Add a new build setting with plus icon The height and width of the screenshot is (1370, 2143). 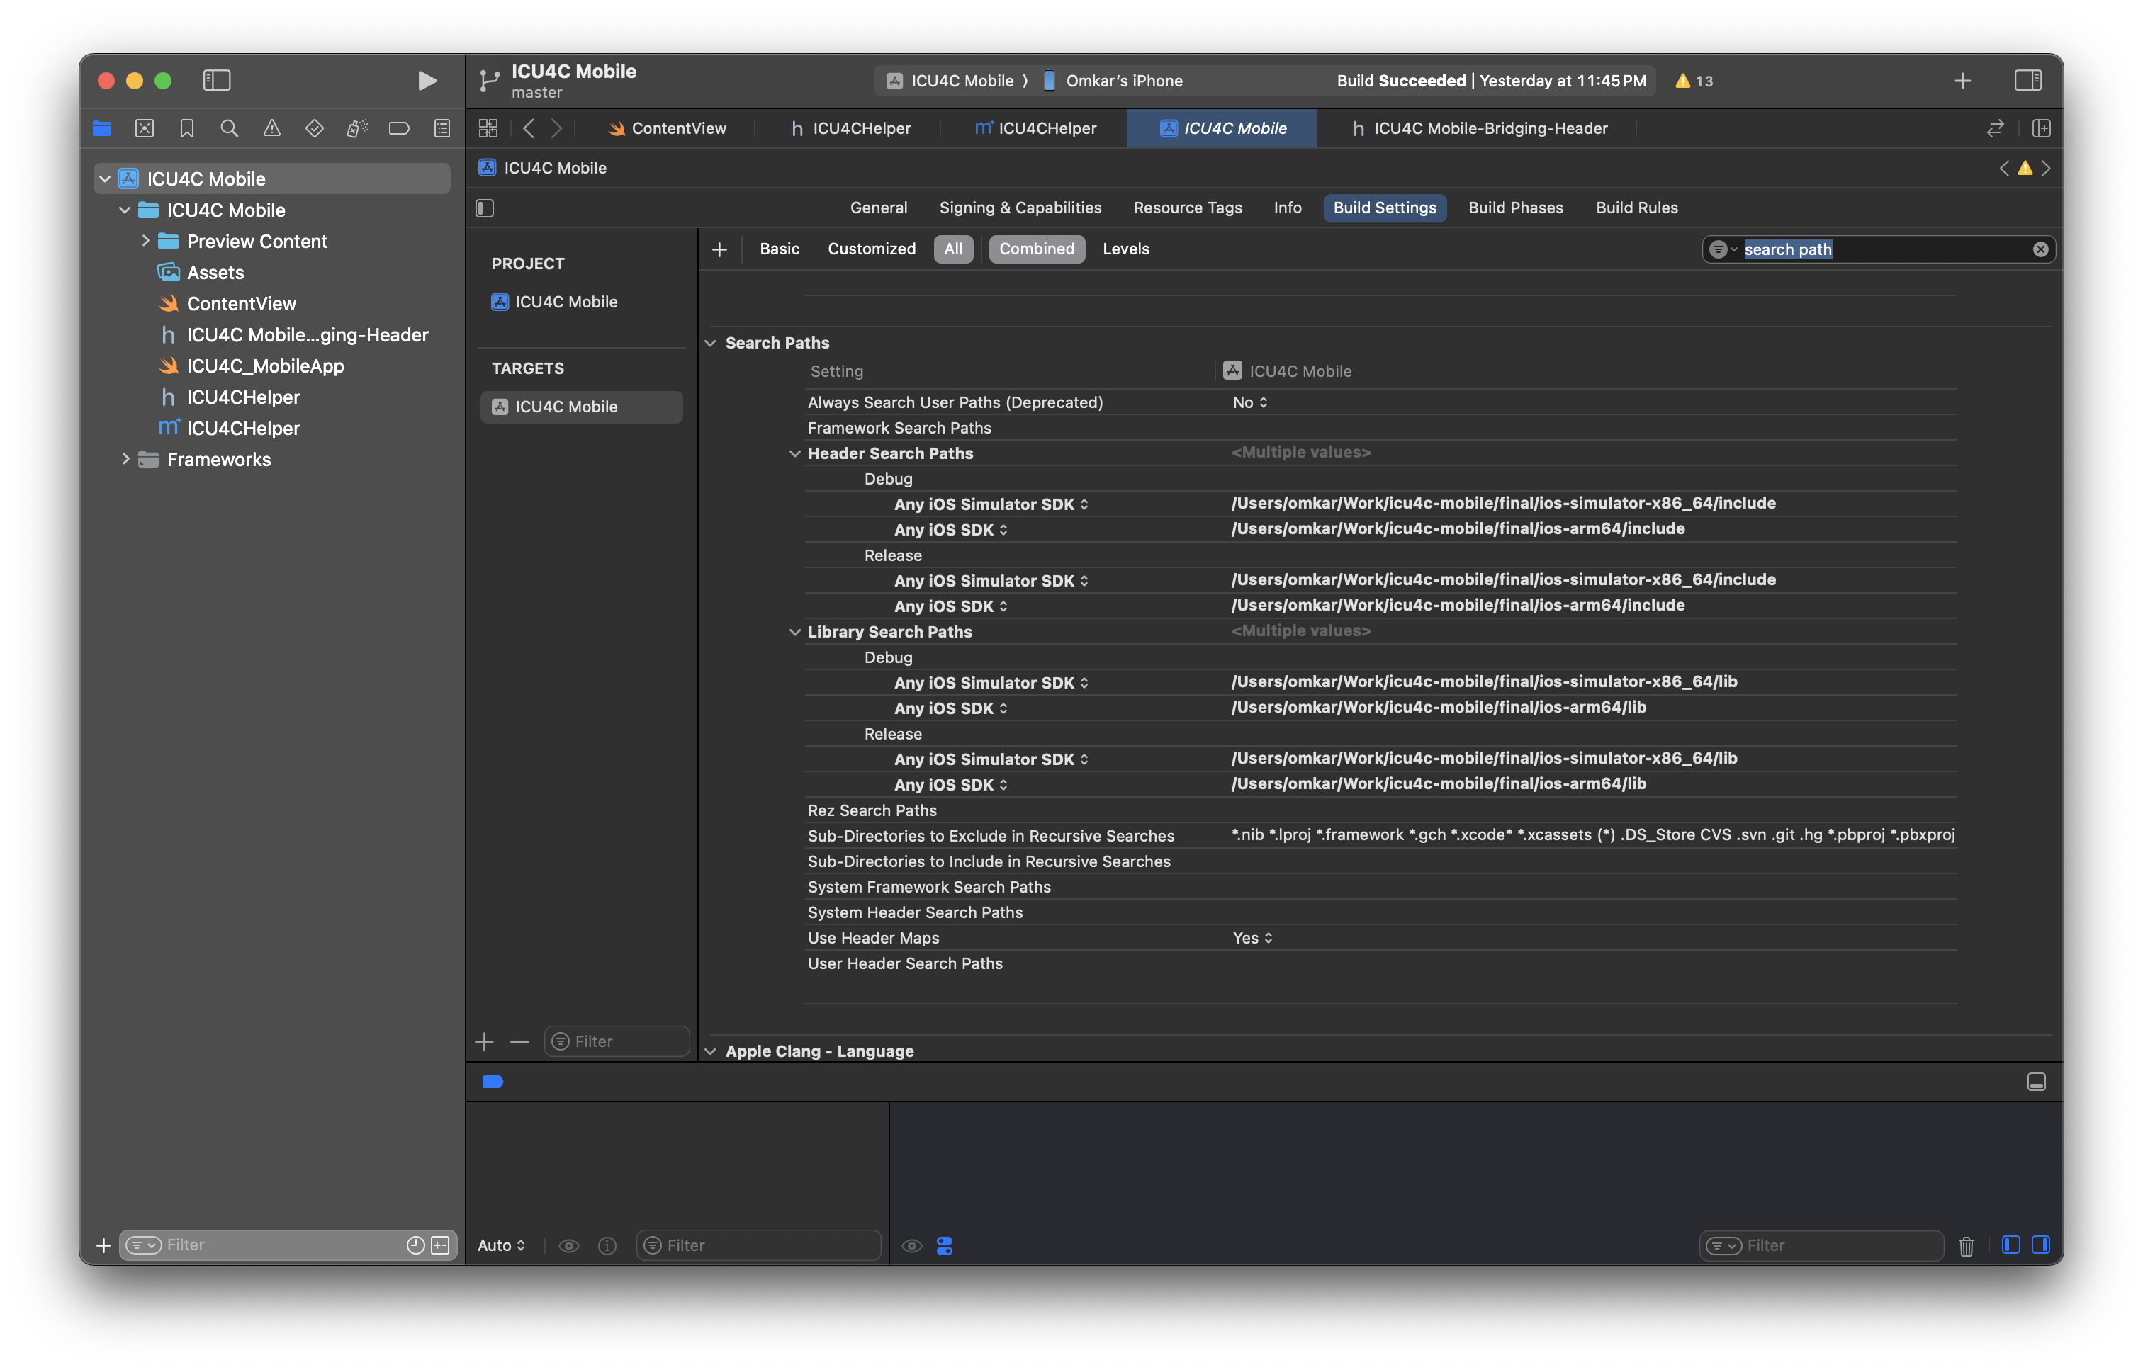[x=719, y=250]
